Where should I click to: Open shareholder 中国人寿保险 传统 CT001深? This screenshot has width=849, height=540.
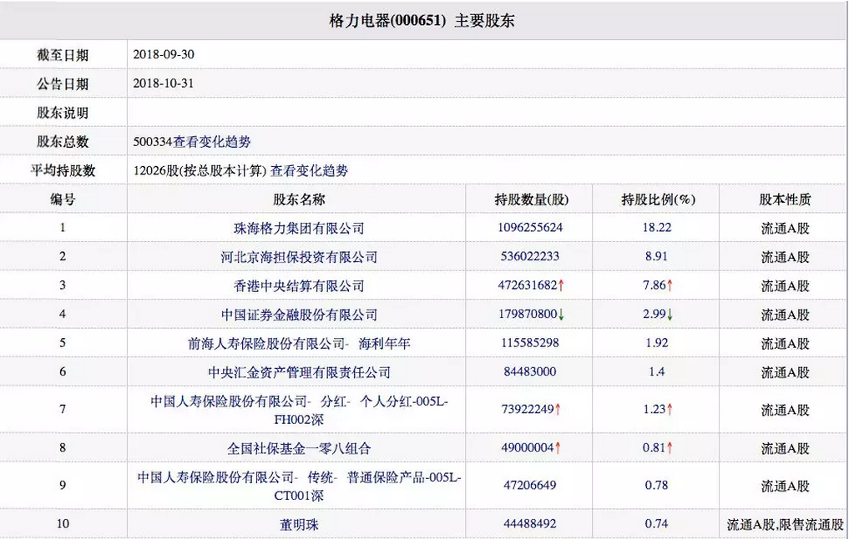pos(299,486)
